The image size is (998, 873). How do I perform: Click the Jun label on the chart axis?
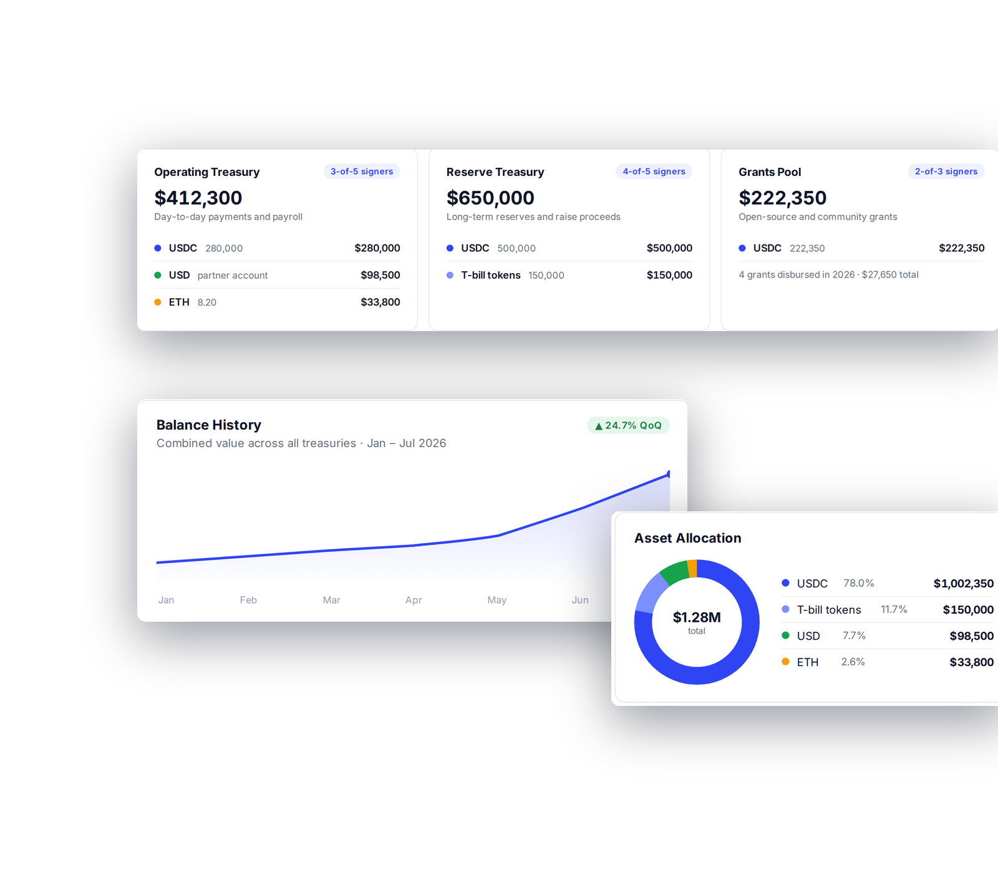point(580,600)
